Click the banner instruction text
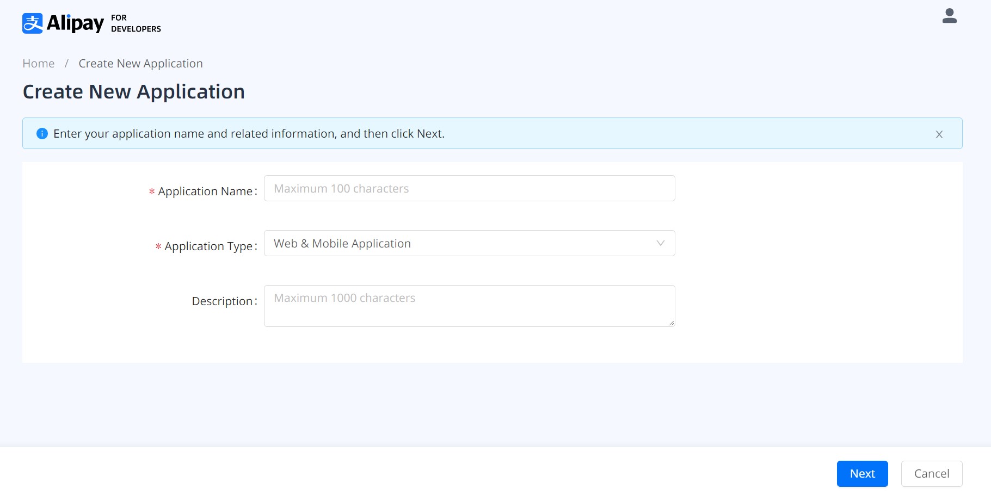 (x=249, y=134)
